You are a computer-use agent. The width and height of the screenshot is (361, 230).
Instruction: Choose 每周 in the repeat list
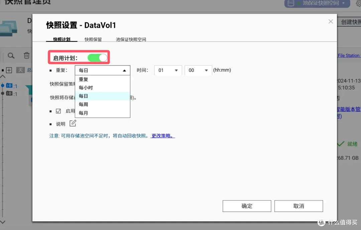(103, 104)
